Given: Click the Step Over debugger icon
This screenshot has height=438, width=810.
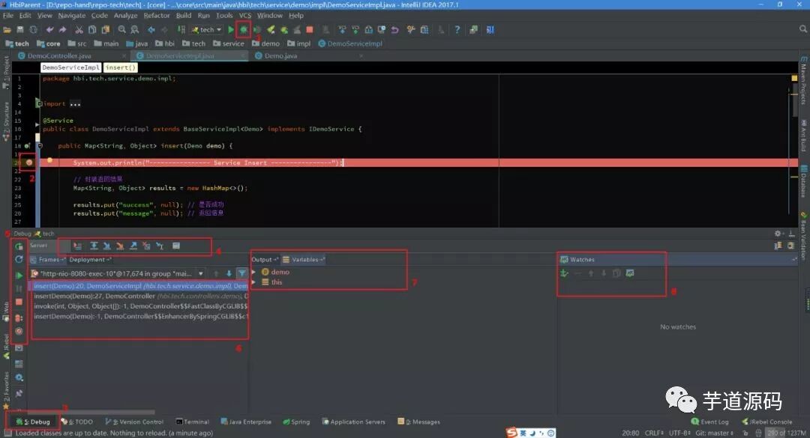Looking at the screenshot, I should pyautogui.click(x=94, y=246).
